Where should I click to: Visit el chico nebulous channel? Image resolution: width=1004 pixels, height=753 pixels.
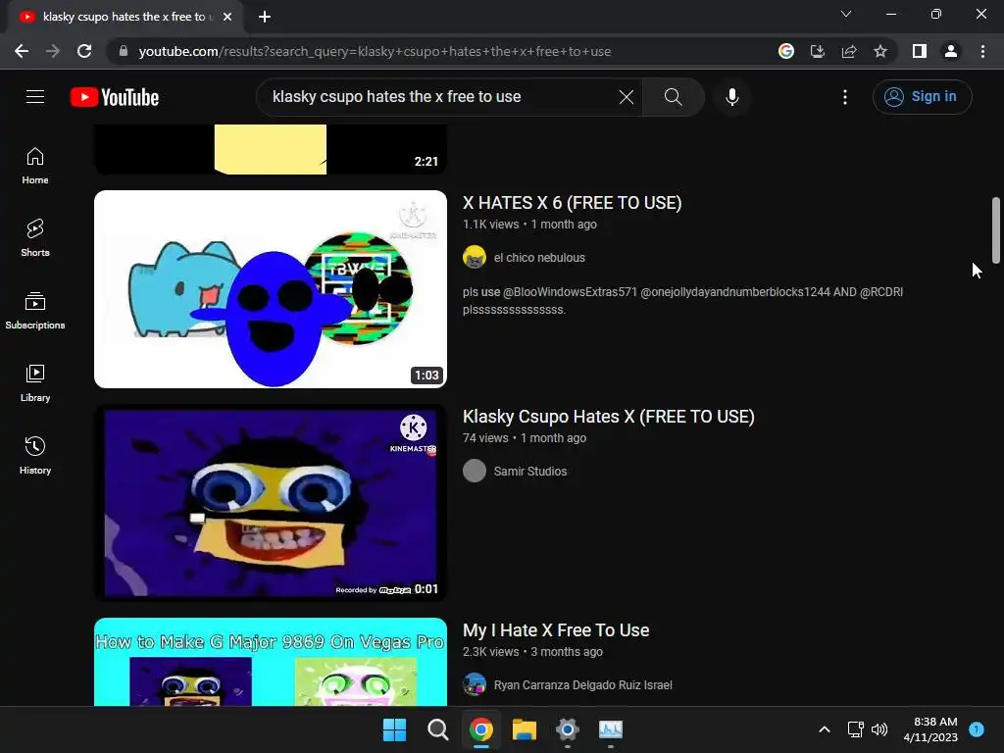(539, 258)
